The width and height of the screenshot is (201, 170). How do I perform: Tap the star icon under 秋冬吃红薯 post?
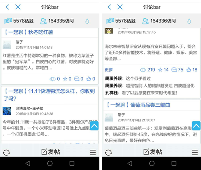point(65,79)
